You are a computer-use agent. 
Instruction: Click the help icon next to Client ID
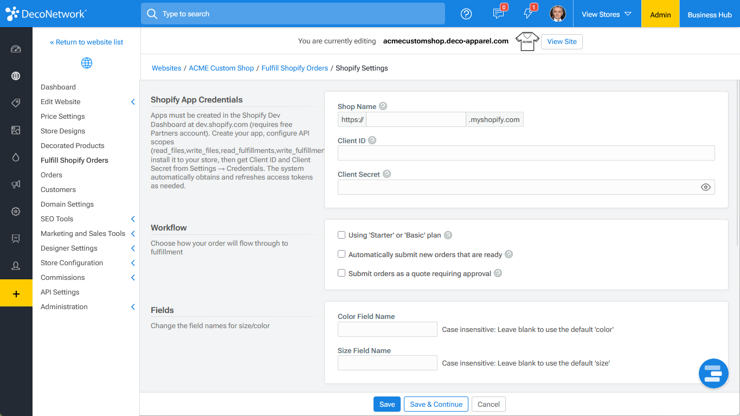(x=372, y=140)
